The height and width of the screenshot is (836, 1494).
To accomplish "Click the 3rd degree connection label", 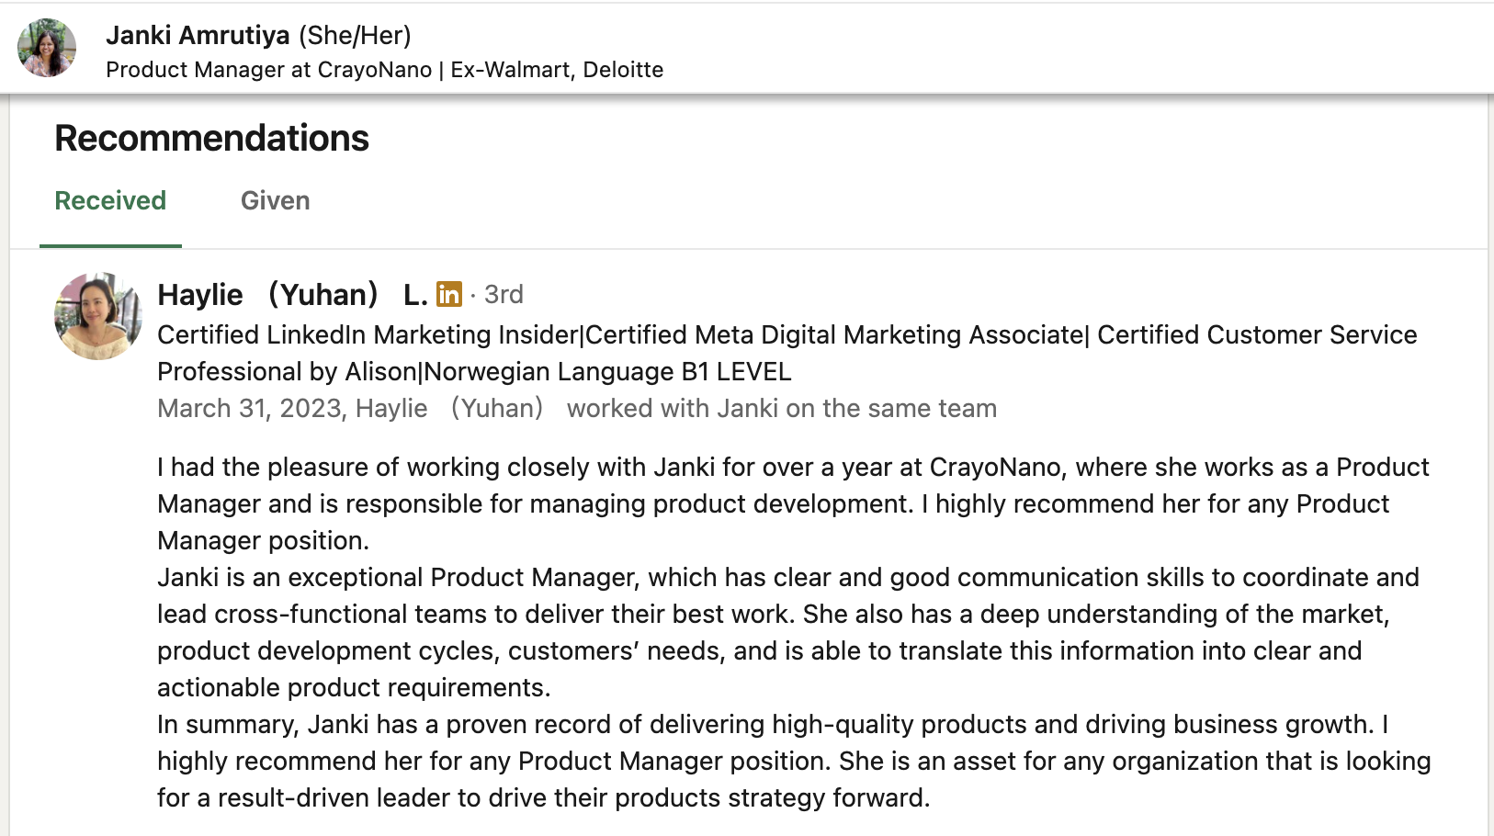I will (504, 295).
